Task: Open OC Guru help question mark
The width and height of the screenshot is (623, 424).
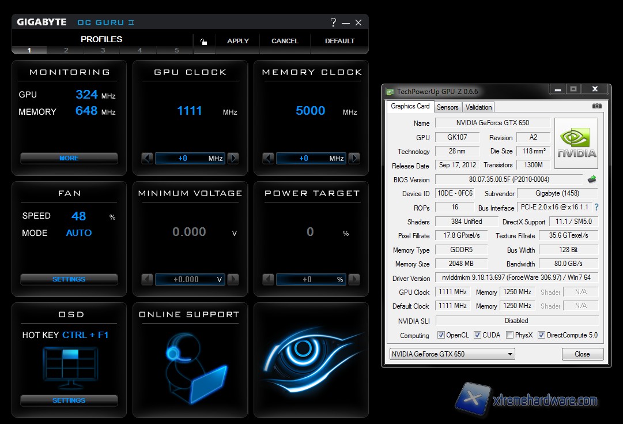Action: 333,22
